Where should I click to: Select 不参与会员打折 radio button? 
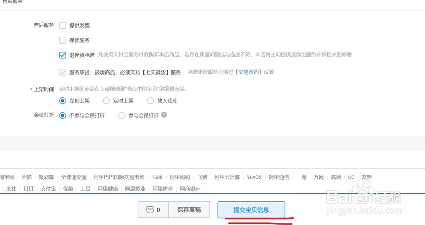pyautogui.click(x=62, y=116)
